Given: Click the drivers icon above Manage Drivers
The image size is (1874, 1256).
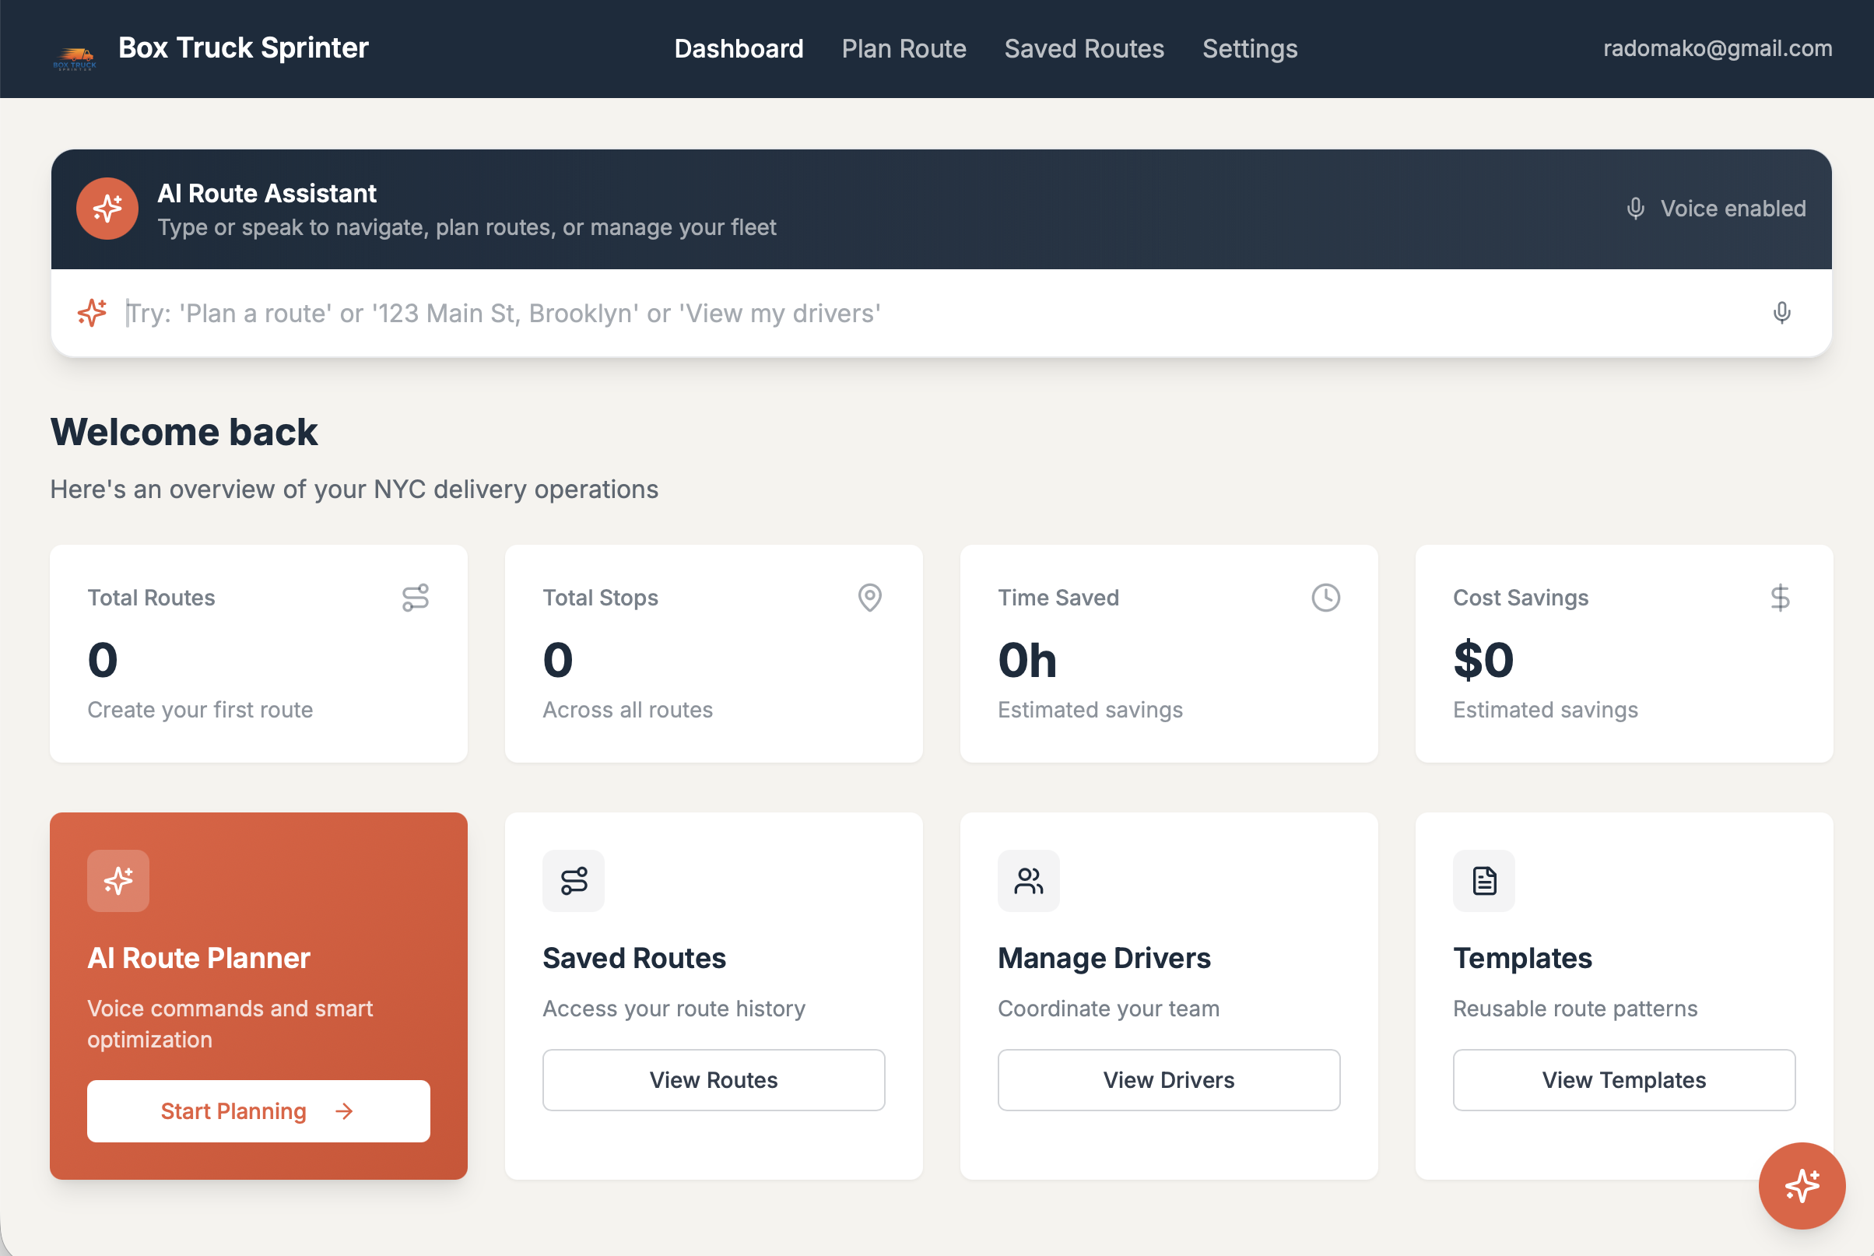Looking at the screenshot, I should point(1028,881).
